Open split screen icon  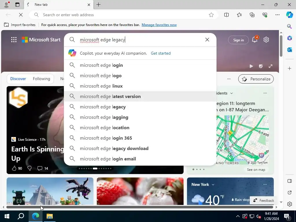point(226,15)
